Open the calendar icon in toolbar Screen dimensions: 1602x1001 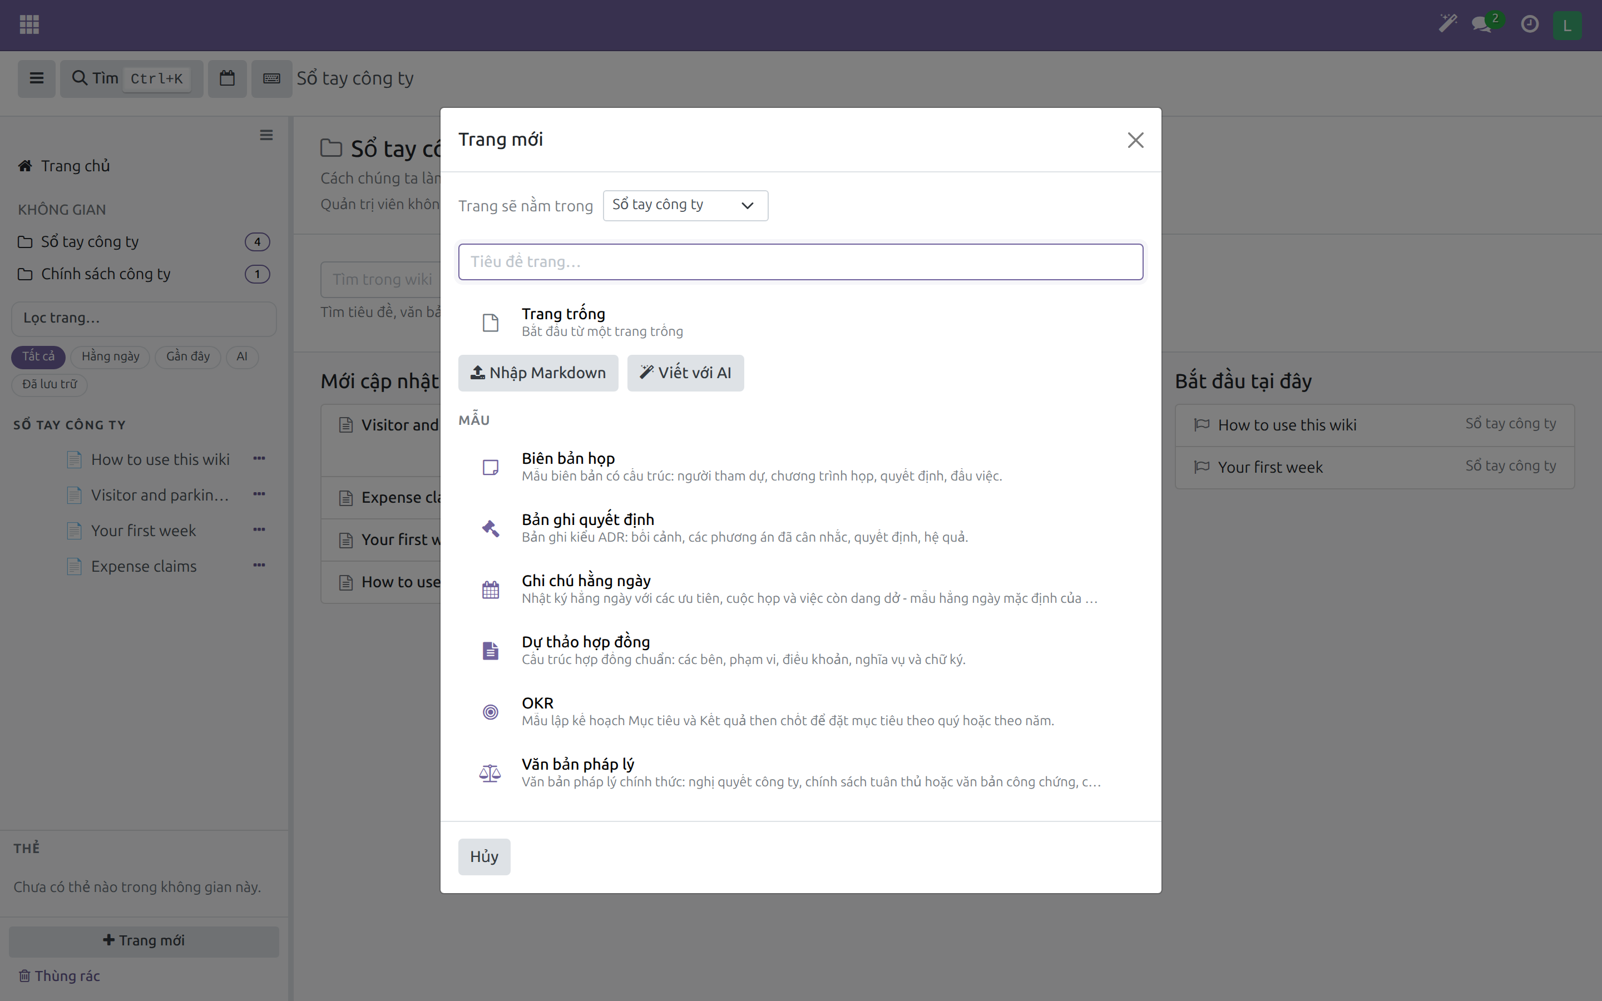coord(227,79)
